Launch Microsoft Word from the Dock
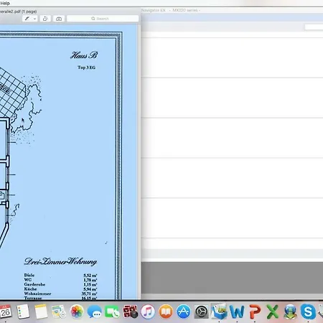Image resolution: width=323 pixels, height=323 pixels. click(x=237, y=312)
